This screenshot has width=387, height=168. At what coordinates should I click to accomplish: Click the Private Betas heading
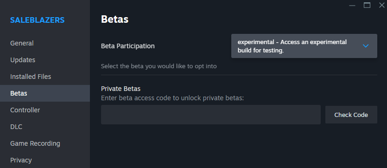tap(121, 89)
